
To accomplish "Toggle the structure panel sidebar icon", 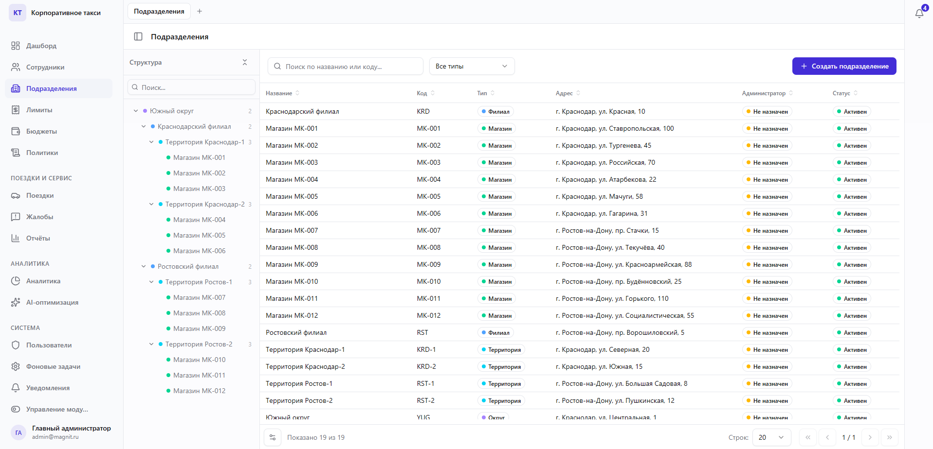I will [x=138, y=37].
